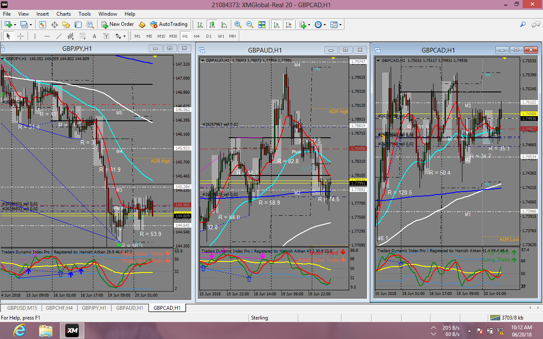Expand the templates dropdown arrow
Screen dimensions: 543x339
(340, 25)
